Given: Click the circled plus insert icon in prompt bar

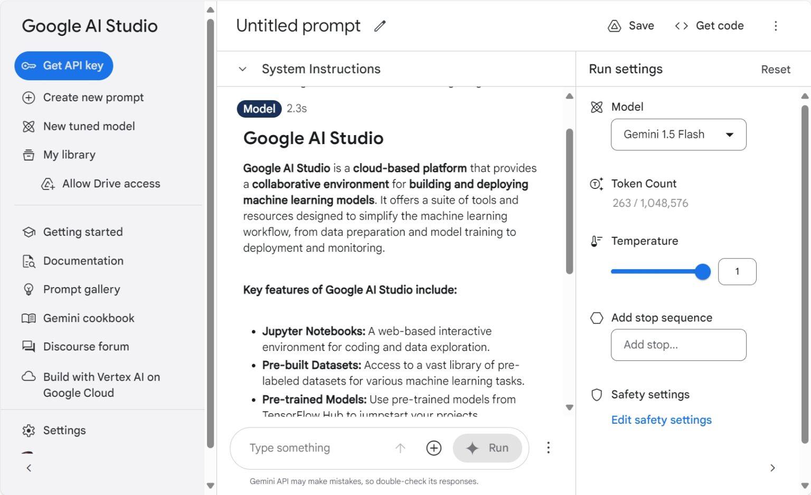Looking at the screenshot, I should click(433, 448).
